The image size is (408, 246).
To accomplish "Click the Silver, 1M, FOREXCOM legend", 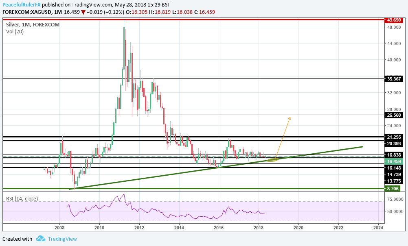I will tap(33, 24).
